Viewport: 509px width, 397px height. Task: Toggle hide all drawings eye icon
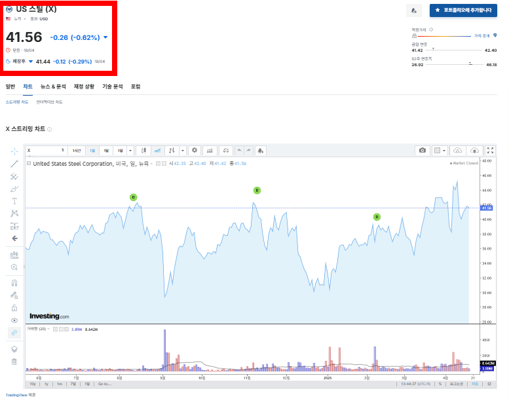pos(14,320)
